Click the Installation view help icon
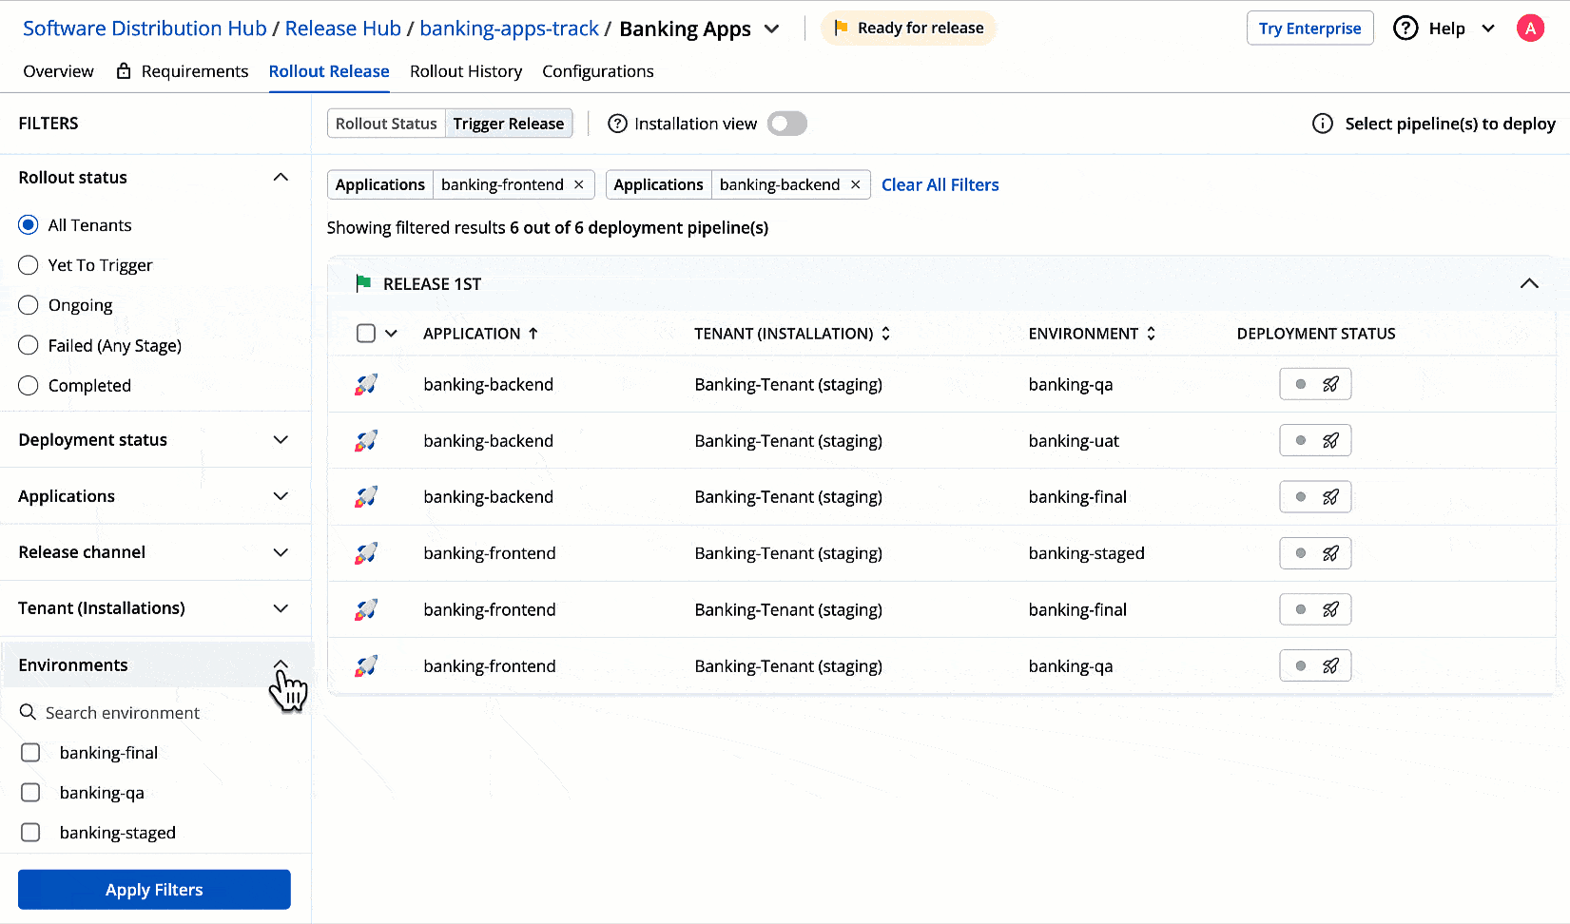Viewport: 1570px width, 924px height. click(x=617, y=124)
